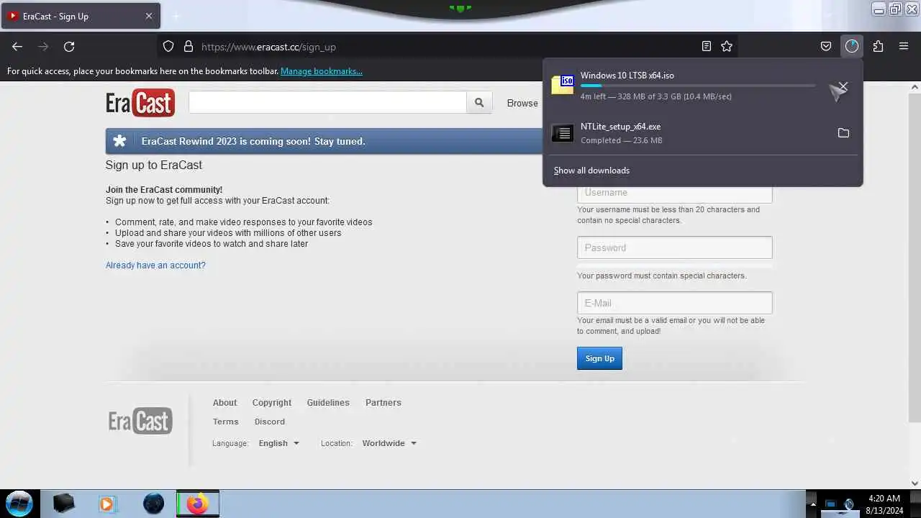
Task: Cancel the Windows 10 LTSB download
Action: 843,86
